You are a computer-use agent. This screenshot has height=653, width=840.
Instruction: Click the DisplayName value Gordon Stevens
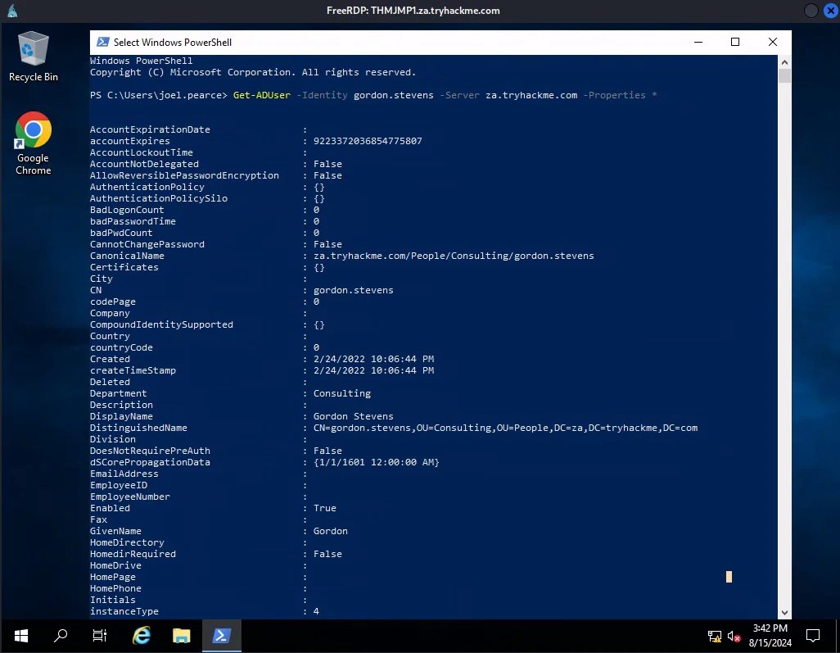tap(353, 416)
